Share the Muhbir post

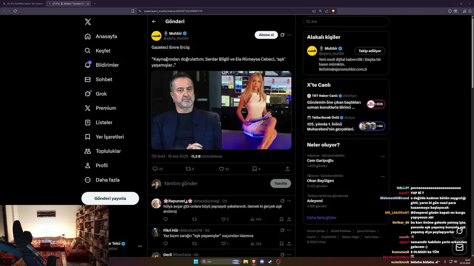[x=287, y=169]
